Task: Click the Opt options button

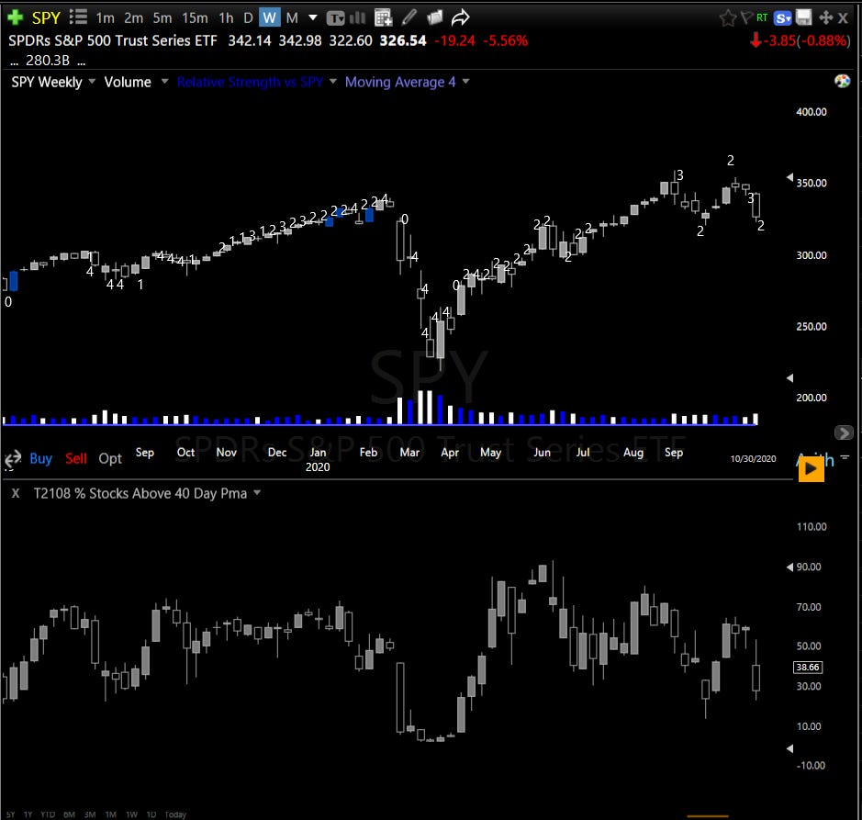Action: point(110,459)
